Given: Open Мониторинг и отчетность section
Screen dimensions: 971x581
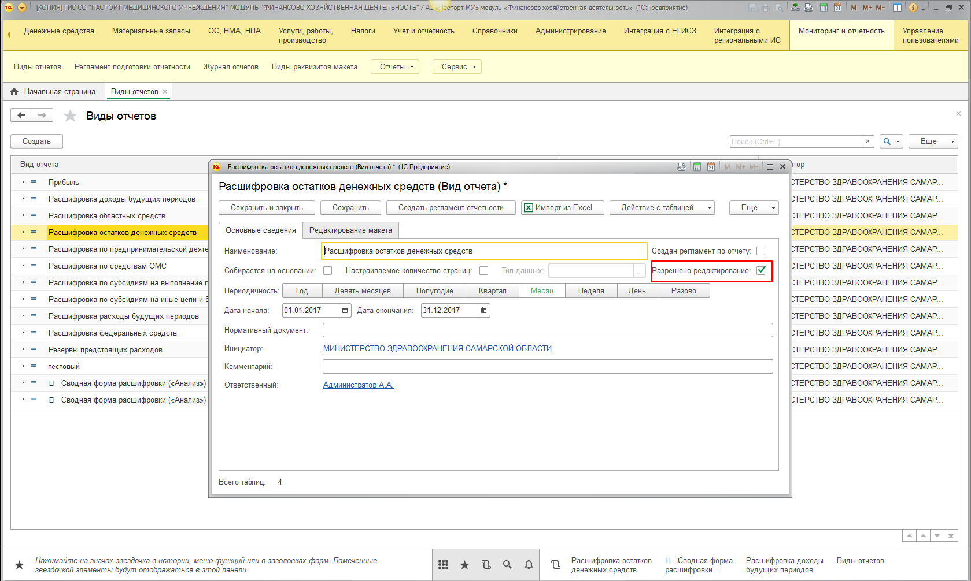Looking at the screenshot, I should point(841,31).
